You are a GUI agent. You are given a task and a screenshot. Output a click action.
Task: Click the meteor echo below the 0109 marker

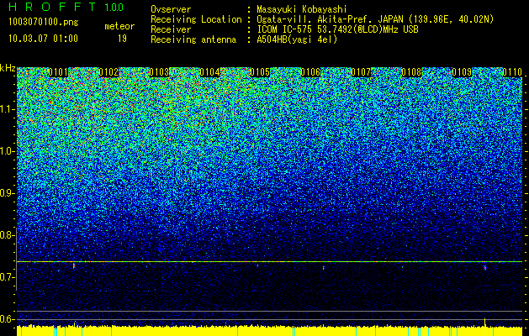point(484,268)
